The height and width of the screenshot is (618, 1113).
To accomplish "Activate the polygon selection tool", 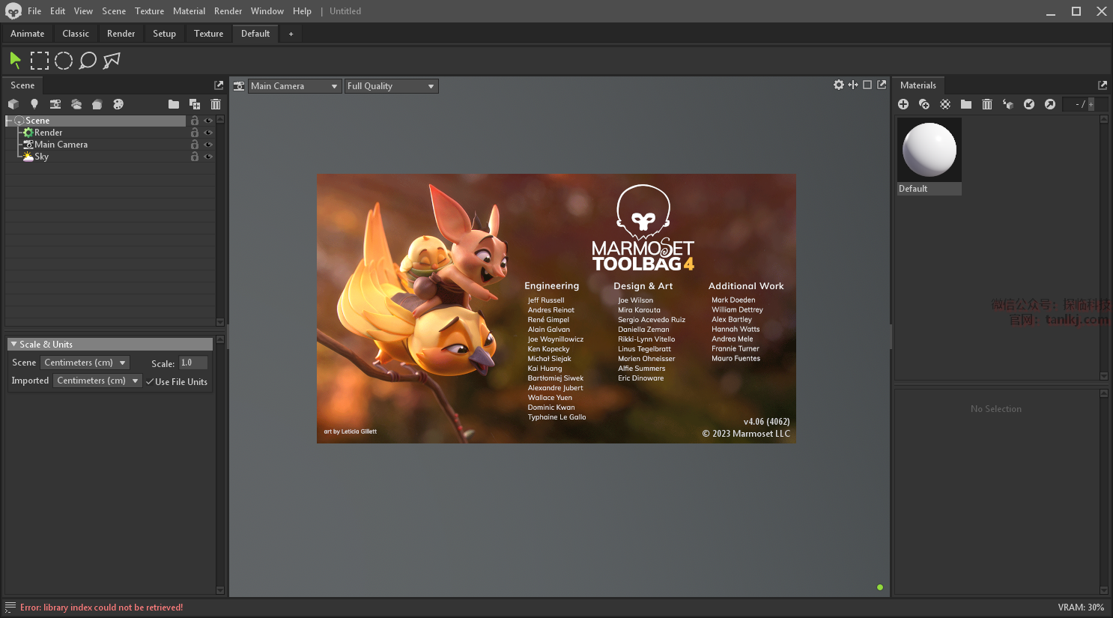I will click(x=112, y=61).
